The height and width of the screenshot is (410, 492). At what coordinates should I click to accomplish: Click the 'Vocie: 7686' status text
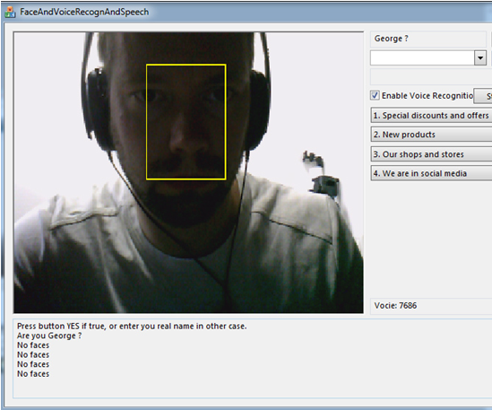click(395, 305)
